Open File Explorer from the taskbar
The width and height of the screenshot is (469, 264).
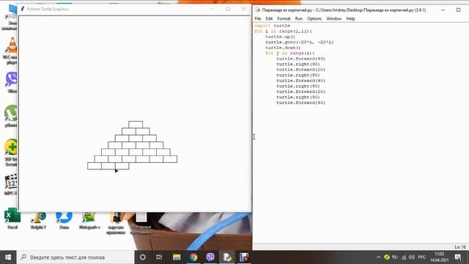coord(177,257)
